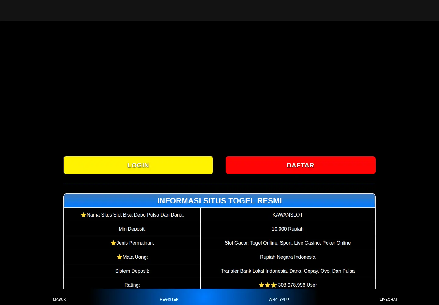The height and width of the screenshot is (305, 439).
Task: Open LIVECHAT in the bottom bar
Action: 389,299
